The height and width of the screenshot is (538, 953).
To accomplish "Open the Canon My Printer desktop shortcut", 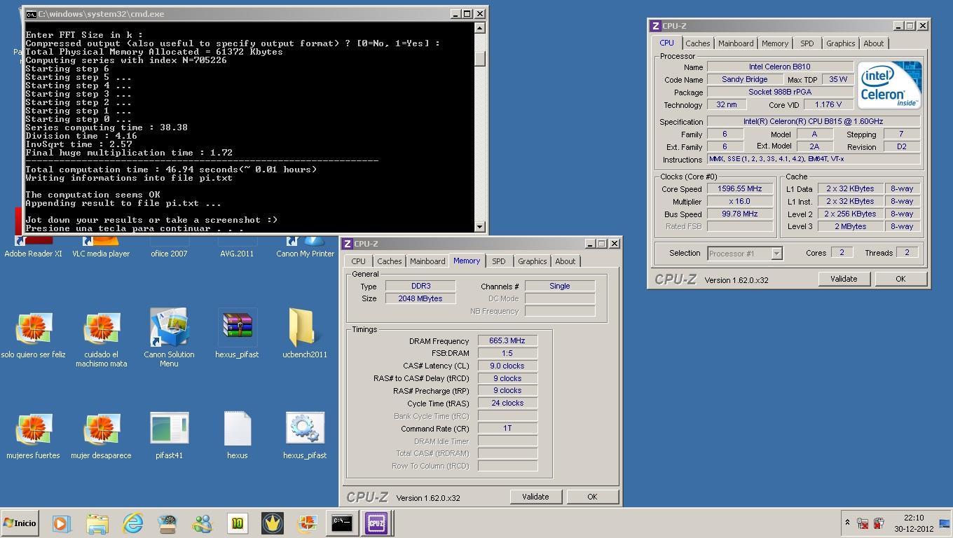I will pyautogui.click(x=305, y=247).
